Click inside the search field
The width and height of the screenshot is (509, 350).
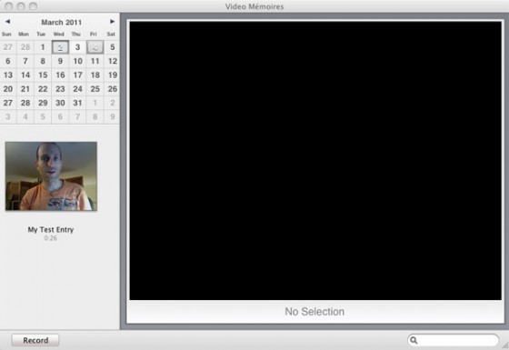click(454, 340)
